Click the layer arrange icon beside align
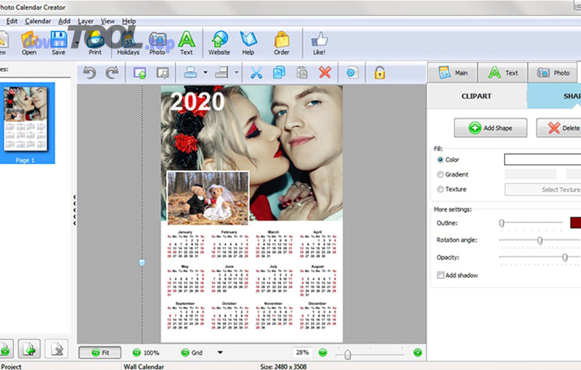Viewport: 581px width, 370px height. (x=221, y=72)
